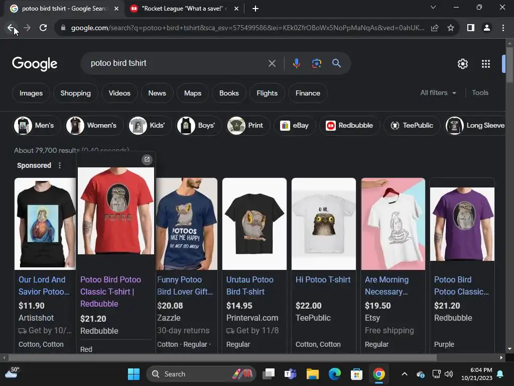Open the Chrome side panel icon
Image resolution: width=514 pixels, height=386 pixels.
pyautogui.click(x=471, y=28)
